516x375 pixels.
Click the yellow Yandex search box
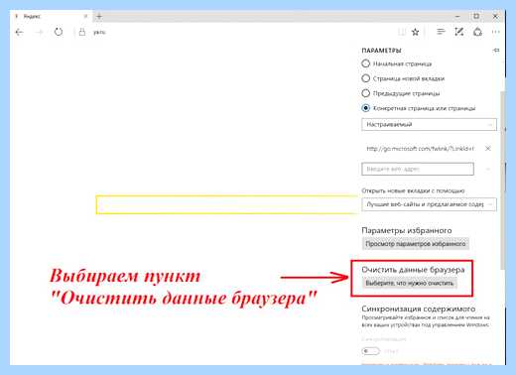point(227,204)
